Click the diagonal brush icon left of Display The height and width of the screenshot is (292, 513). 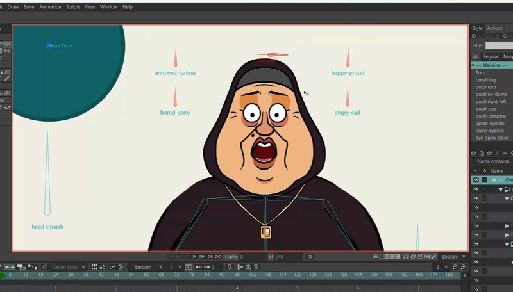434,257
